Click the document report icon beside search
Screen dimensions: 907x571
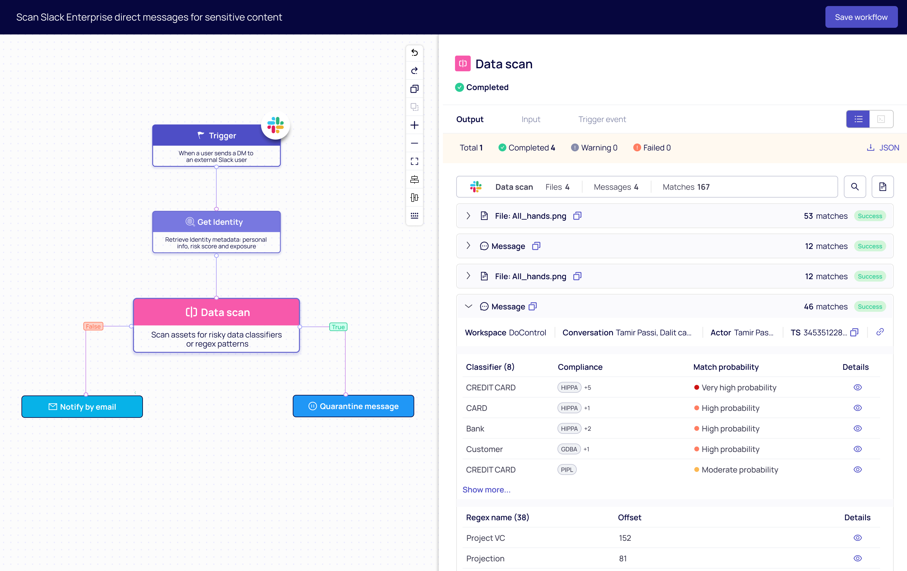coord(883,187)
